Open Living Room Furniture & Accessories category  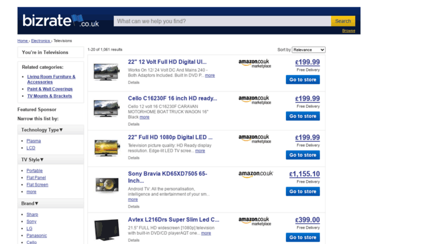(x=51, y=79)
